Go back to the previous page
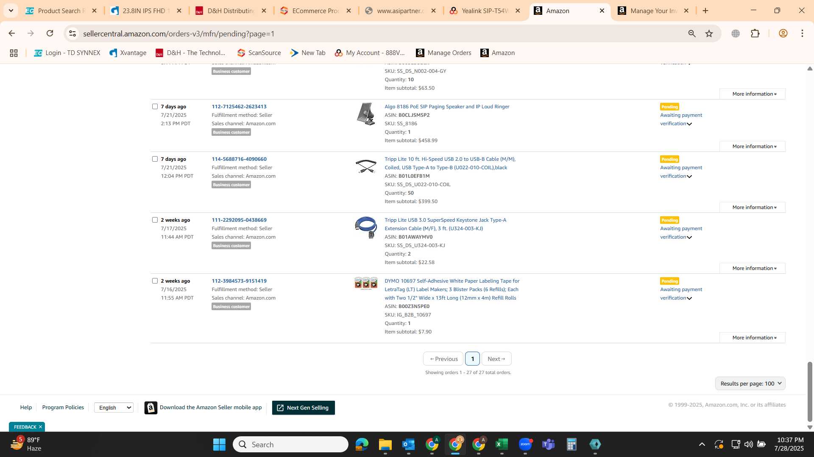 coord(12,33)
